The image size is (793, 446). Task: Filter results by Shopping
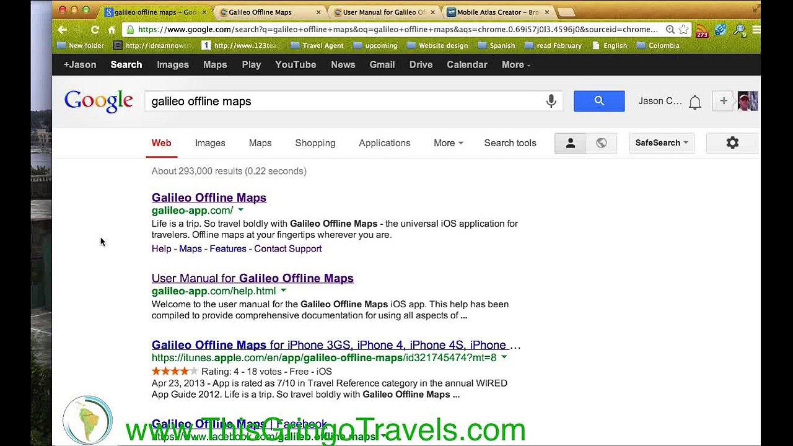[315, 143]
